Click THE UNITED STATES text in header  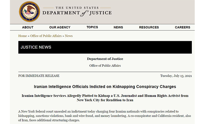(x=77, y=8)
